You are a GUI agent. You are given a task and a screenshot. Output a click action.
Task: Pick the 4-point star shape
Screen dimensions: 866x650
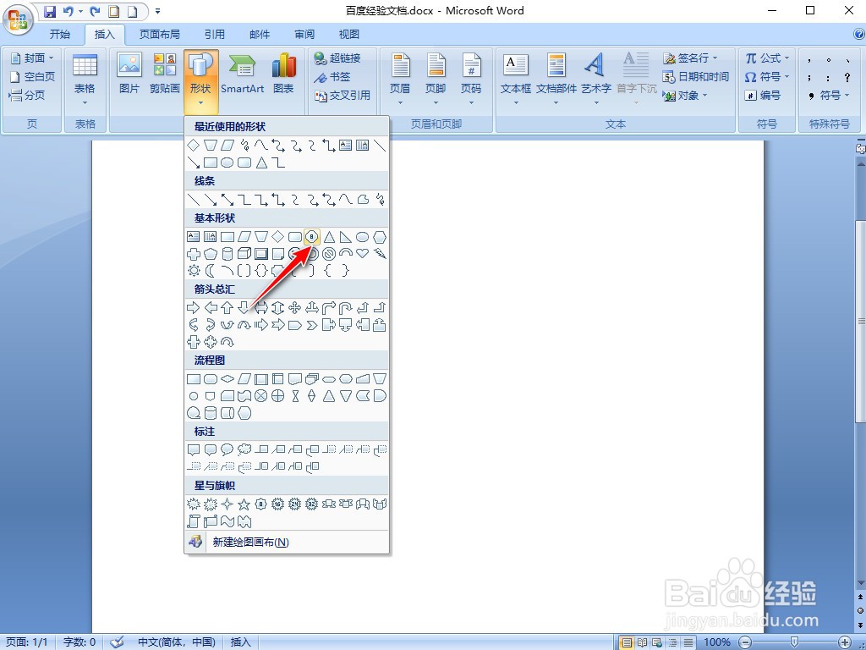coord(227,504)
